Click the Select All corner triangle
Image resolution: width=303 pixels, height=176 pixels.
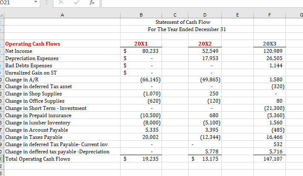pyautogui.click(x=2, y=15)
